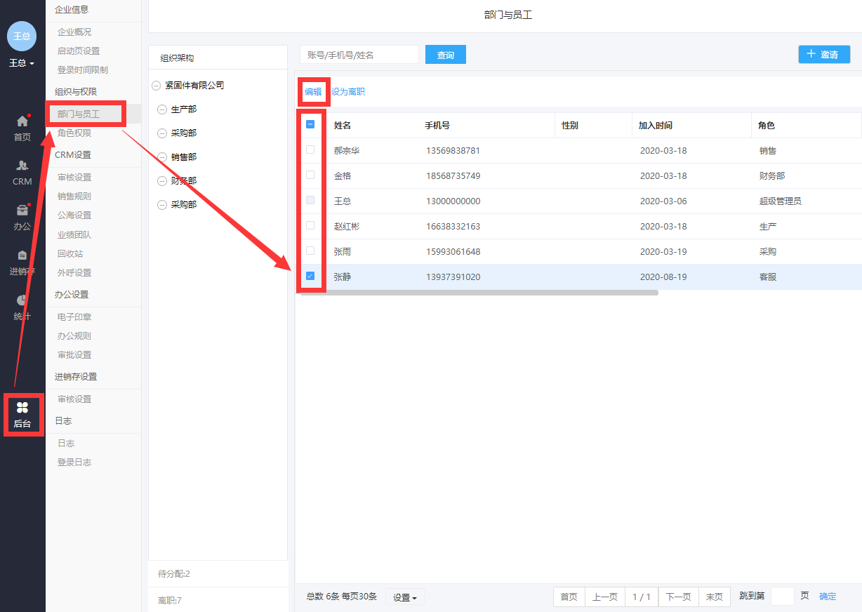Screen dimensions: 862x612
Task: Click the horizontal table scrollbar
Action: coord(479,293)
